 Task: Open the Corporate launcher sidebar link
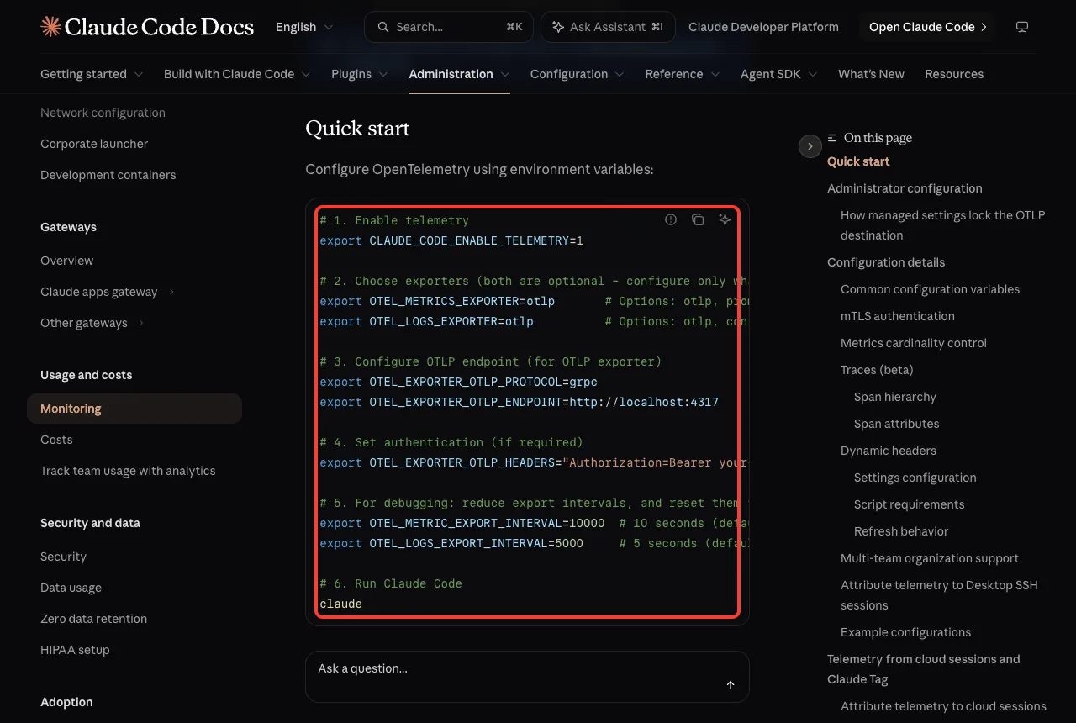(94, 144)
